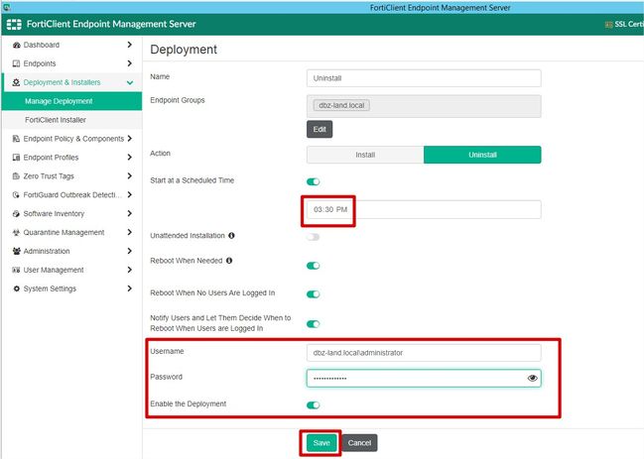Click the Username input field
Viewport: 644px width, 459px height.
coord(424,353)
